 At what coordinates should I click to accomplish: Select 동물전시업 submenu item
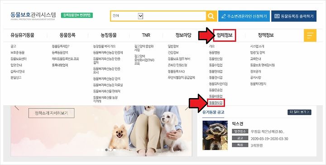coord(216,78)
